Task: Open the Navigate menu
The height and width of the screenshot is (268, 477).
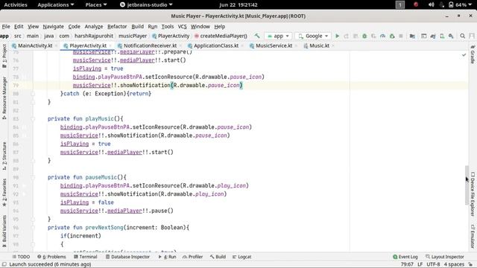Action: 53,27
